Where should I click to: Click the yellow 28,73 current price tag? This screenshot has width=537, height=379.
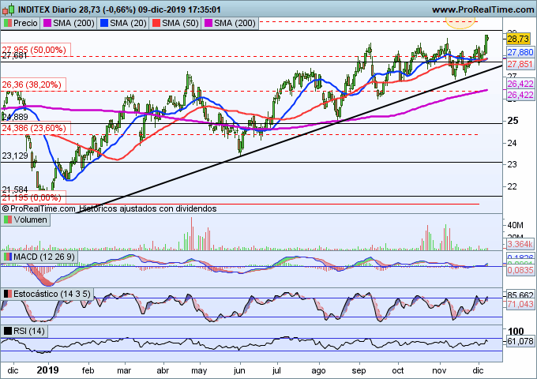pyautogui.click(x=518, y=39)
